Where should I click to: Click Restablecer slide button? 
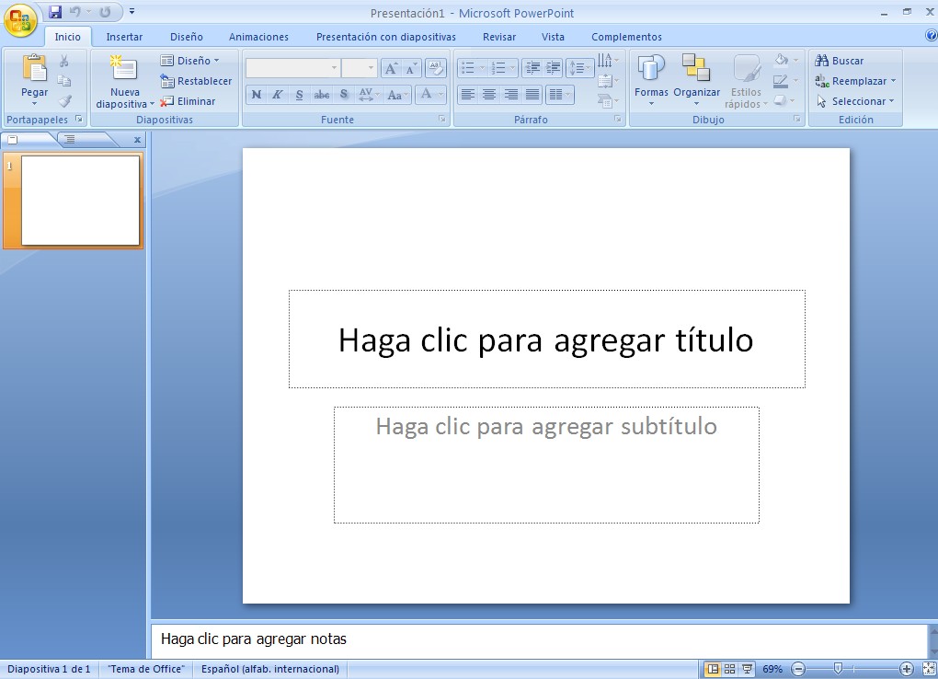coord(196,81)
